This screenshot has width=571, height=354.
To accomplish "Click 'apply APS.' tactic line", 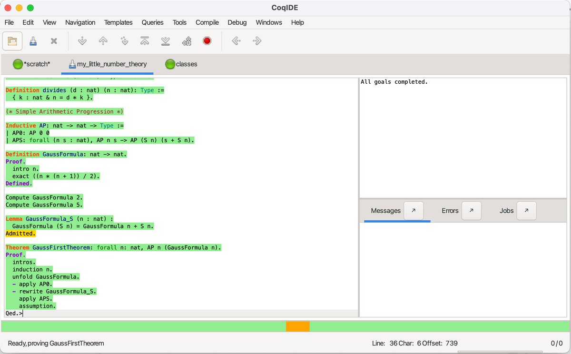I will coord(36,299).
